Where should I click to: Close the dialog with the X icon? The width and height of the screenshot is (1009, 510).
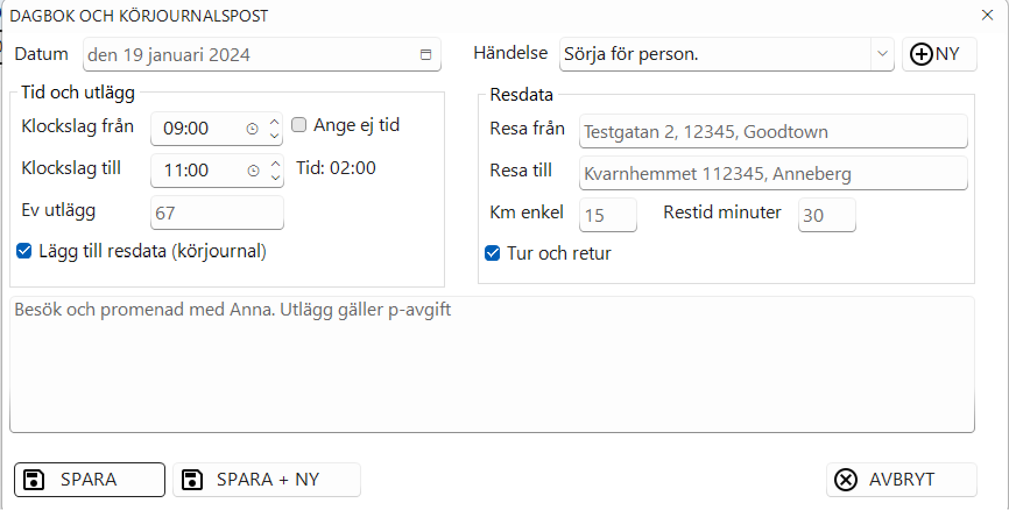coord(987,15)
